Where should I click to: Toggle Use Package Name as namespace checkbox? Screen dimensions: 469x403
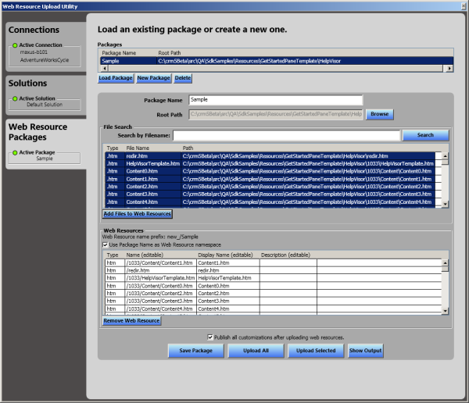pos(106,244)
